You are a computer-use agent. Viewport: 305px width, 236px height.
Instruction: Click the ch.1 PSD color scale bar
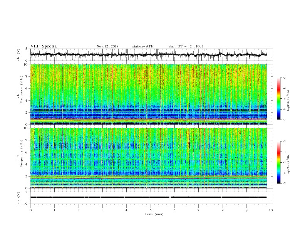pos(278,99)
